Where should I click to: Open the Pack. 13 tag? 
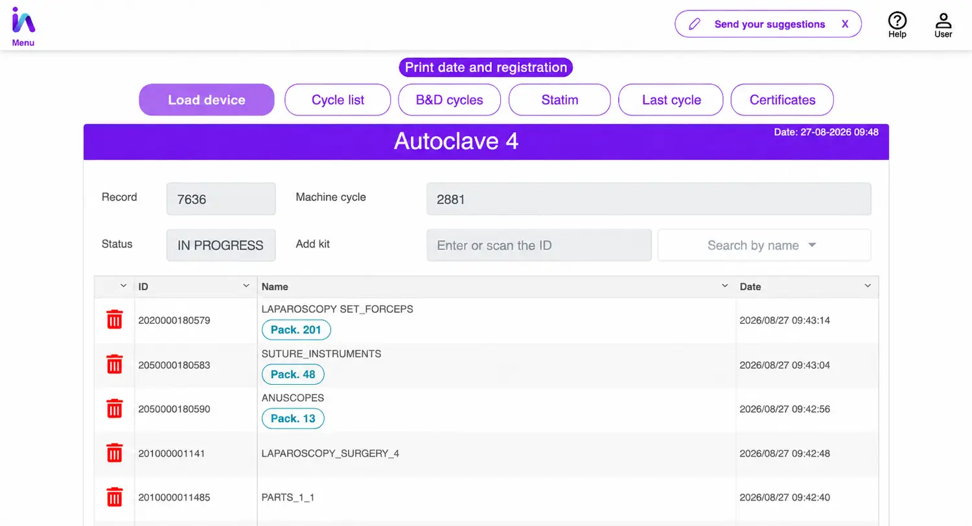point(293,418)
